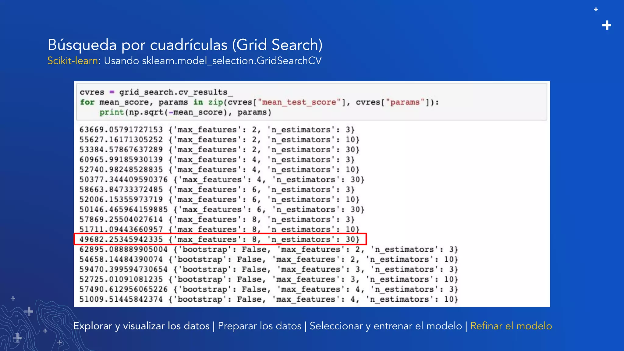The image size is (624, 351).
Task: Click the slide title 'Búsqueda por cuadrículas (Grid Search)'
Action: (185, 45)
